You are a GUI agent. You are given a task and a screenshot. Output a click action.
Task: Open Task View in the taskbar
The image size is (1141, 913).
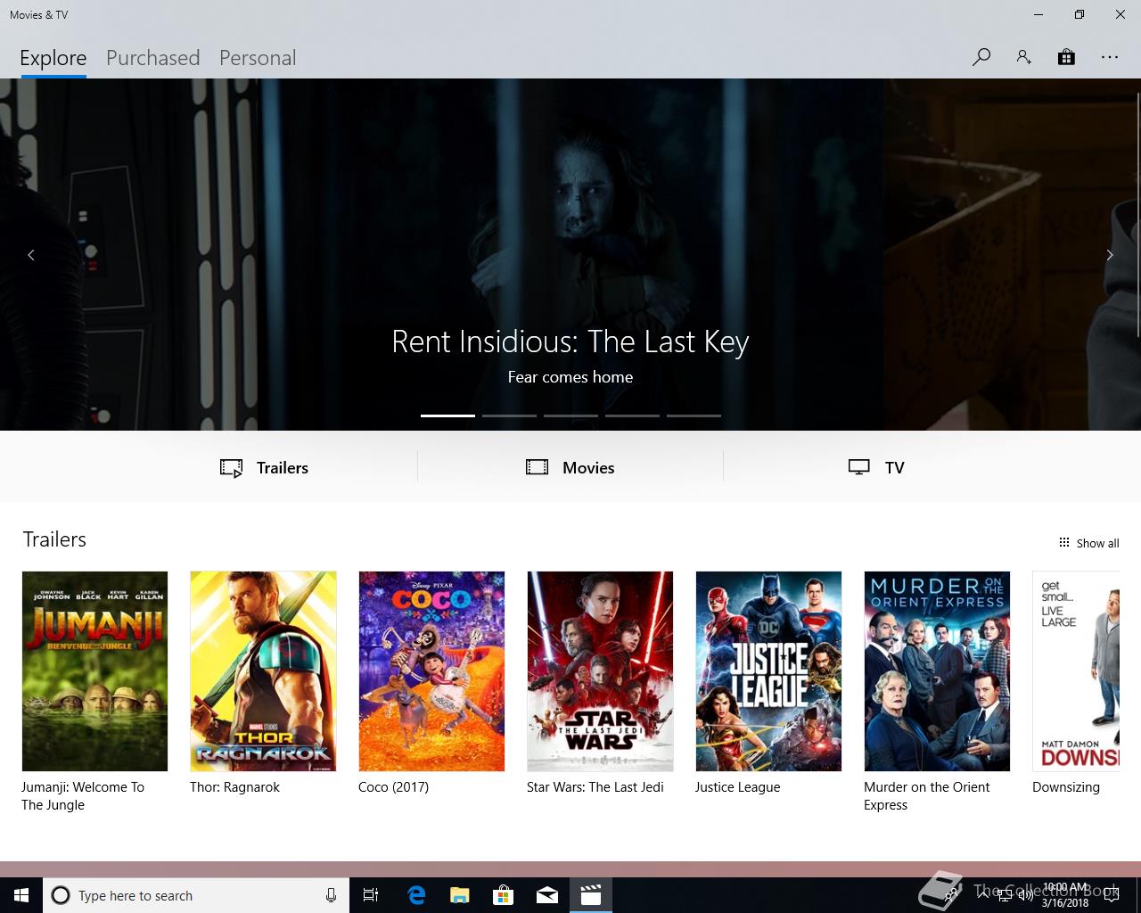[371, 895]
